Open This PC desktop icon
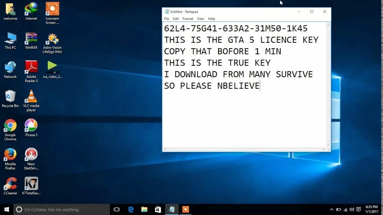Screen dimensions: 383x215 10,41
